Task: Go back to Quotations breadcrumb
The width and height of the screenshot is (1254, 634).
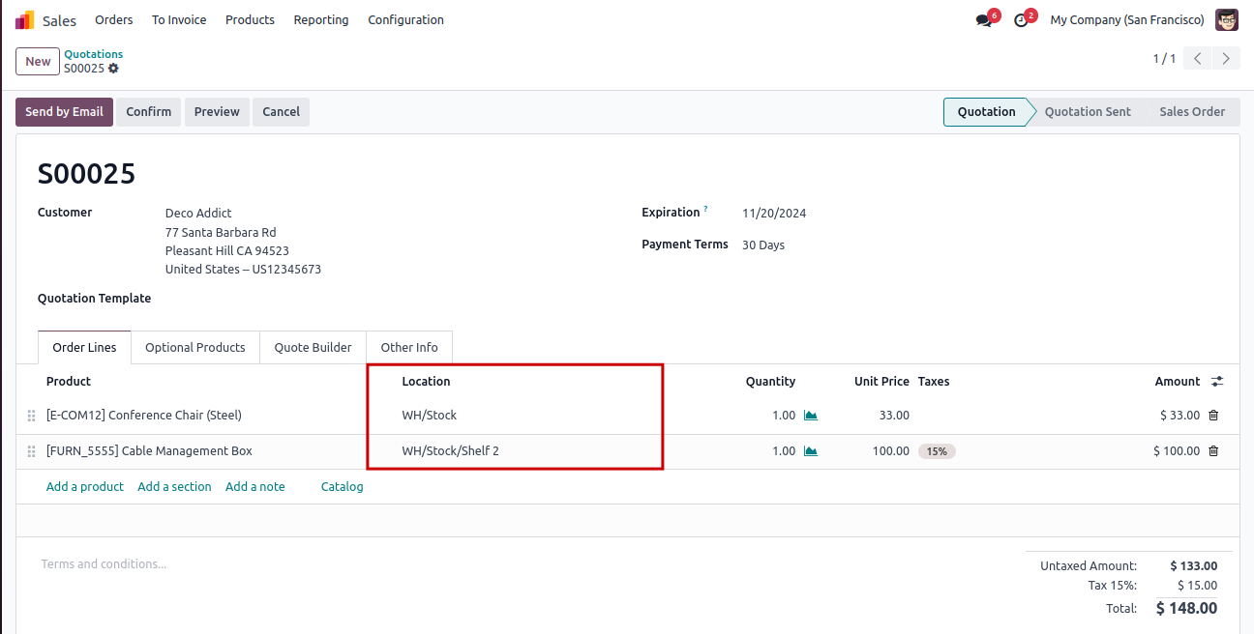Action: (94, 54)
